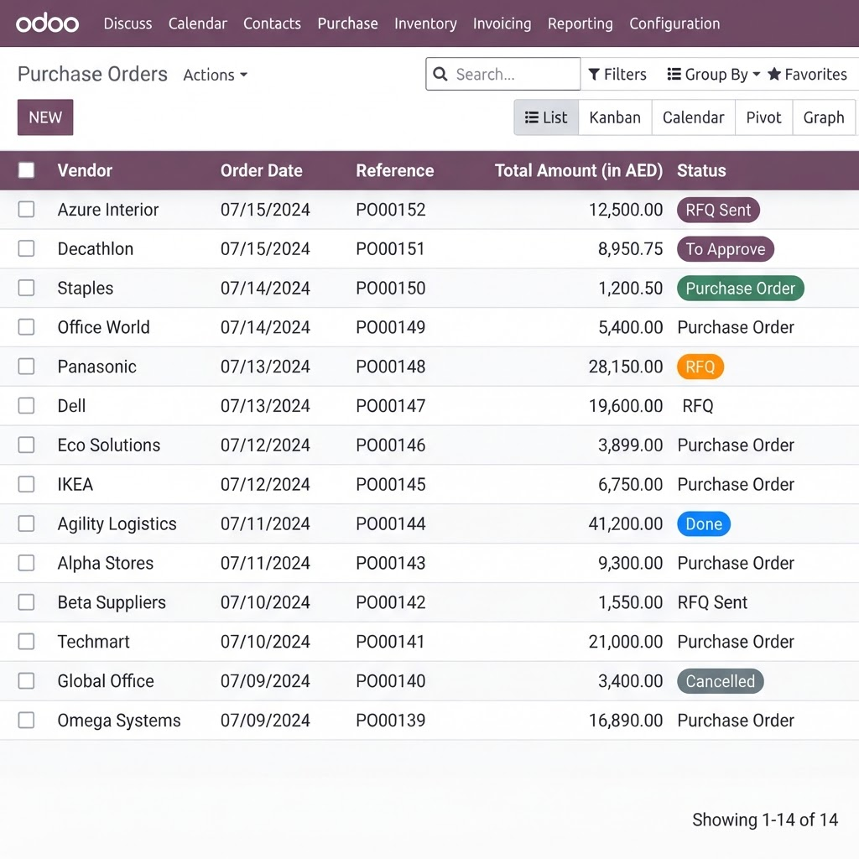859x859 pixels.
Task: Click the Purchase Orders page title
Action: point(92,74)
